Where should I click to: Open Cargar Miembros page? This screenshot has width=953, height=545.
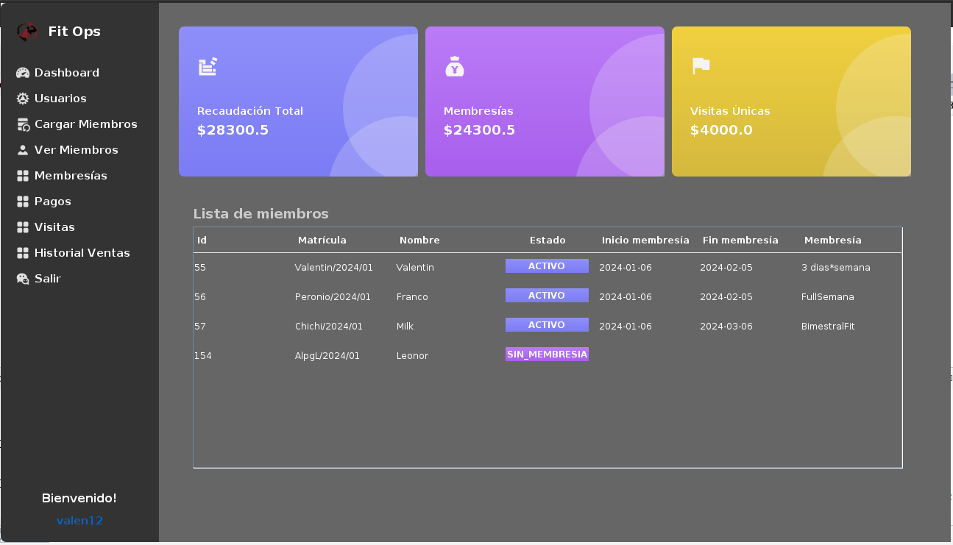(86, 124)
